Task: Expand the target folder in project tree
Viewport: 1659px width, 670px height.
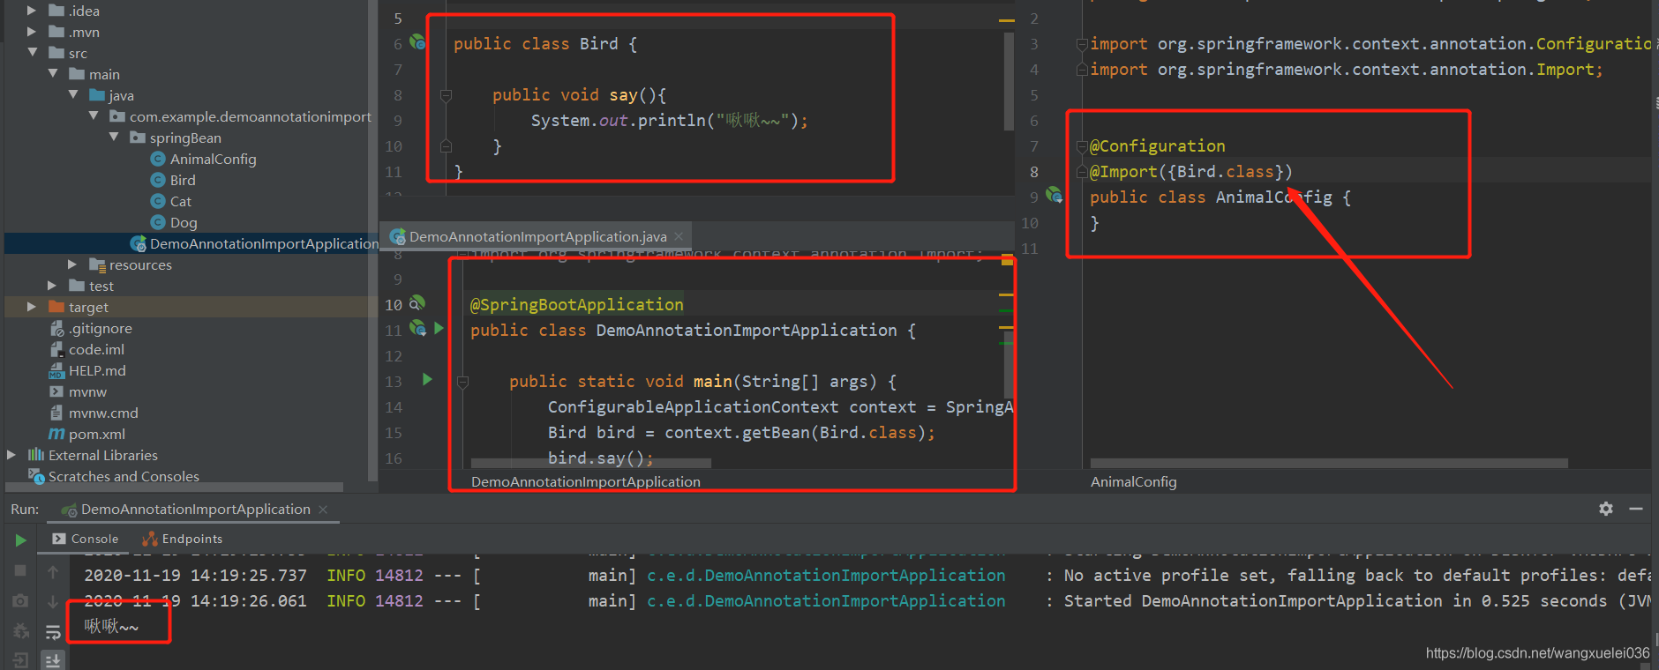Action: (32, 307)
